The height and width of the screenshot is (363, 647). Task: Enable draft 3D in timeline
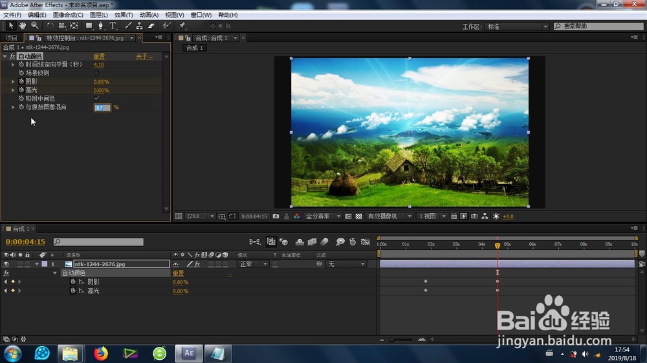pyautogui.click(x=283, y=242)
